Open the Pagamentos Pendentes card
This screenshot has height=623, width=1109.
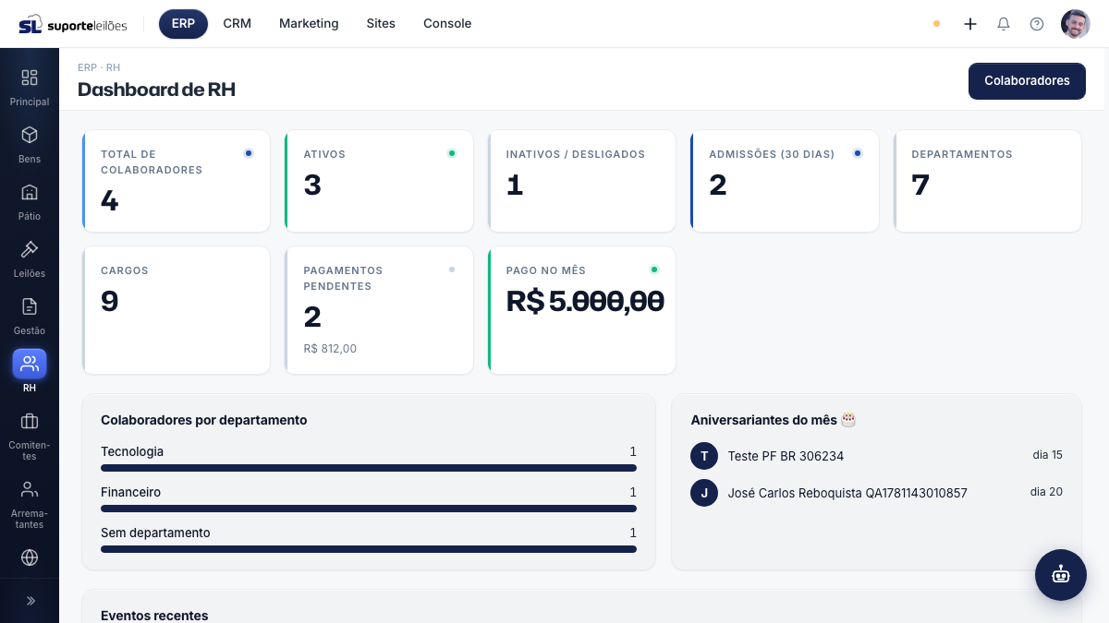point(379,310)
